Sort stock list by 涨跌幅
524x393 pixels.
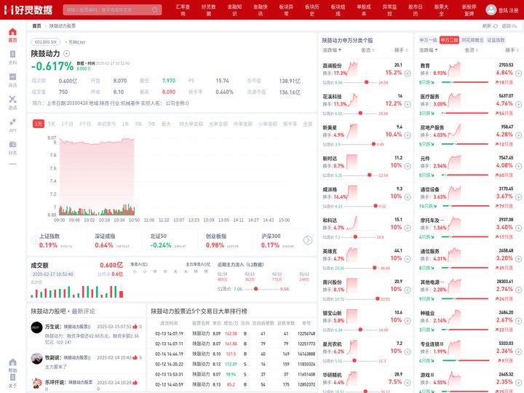(x=332, y=50)
